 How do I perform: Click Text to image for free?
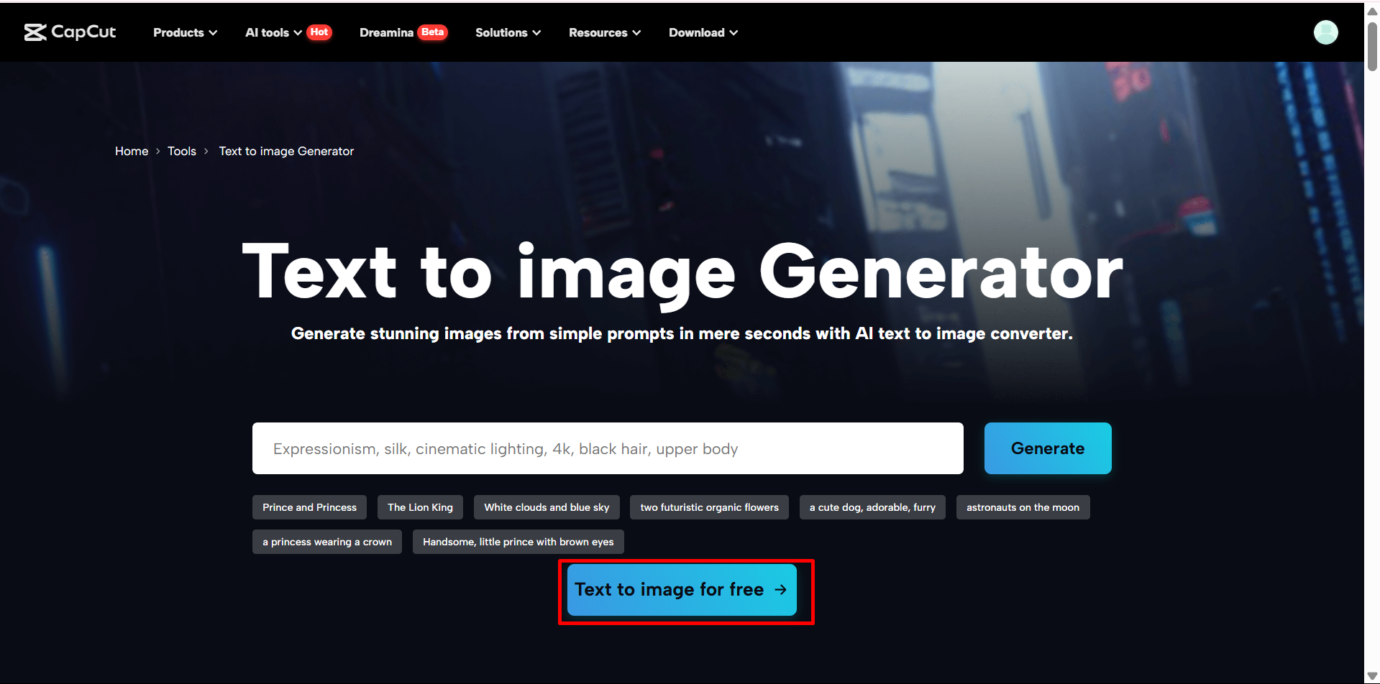(x=680, y=589)
